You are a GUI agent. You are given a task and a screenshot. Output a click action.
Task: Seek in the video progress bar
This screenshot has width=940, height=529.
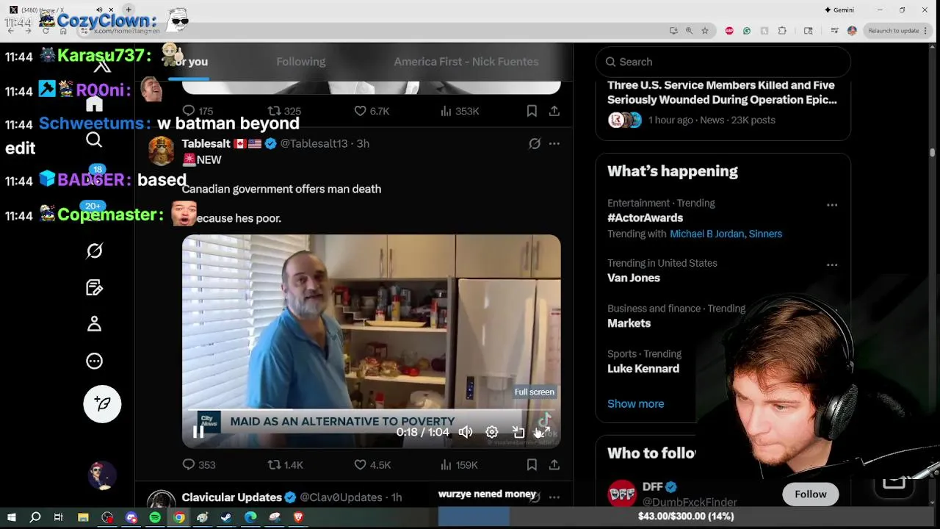coord(371,410)
